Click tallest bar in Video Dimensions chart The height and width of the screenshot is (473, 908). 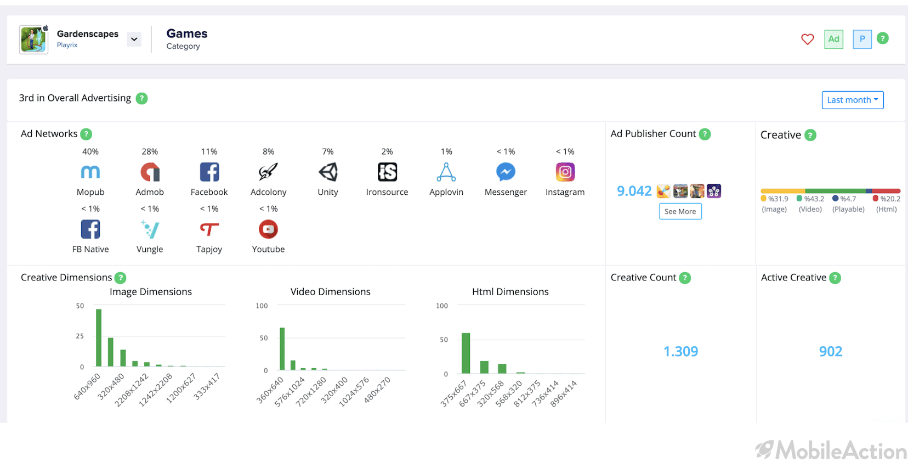coord(282,348)
